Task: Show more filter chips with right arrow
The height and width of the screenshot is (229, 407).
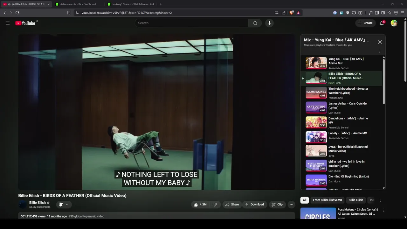Action: click(380, 200)
